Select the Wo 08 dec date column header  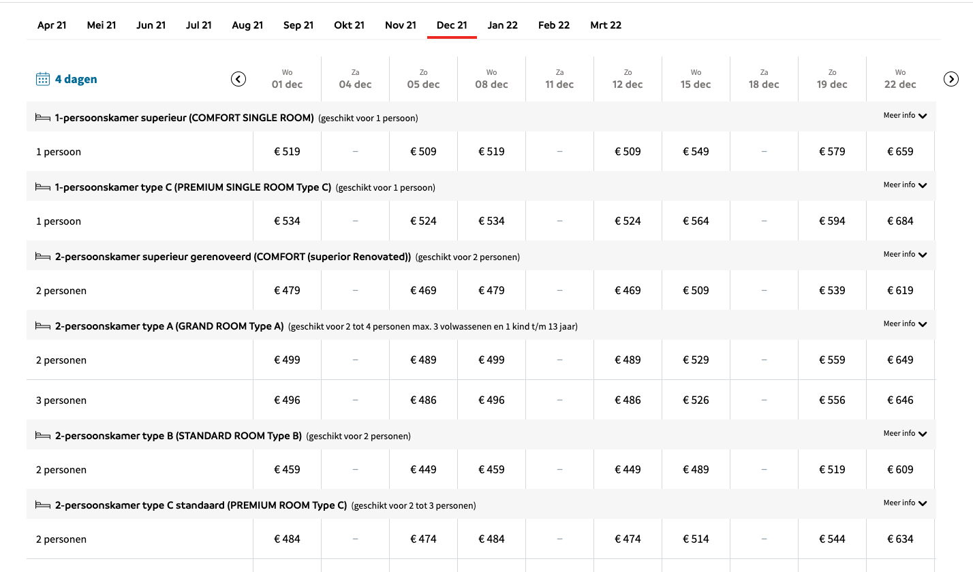point(491,79)
